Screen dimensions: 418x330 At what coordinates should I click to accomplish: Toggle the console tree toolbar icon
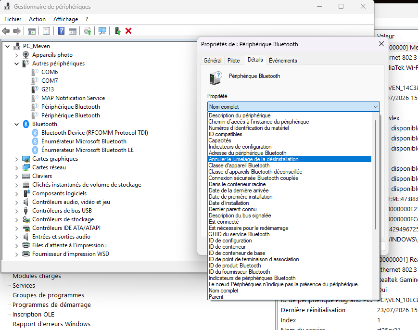pyautogui.click(x=31, y=31)
